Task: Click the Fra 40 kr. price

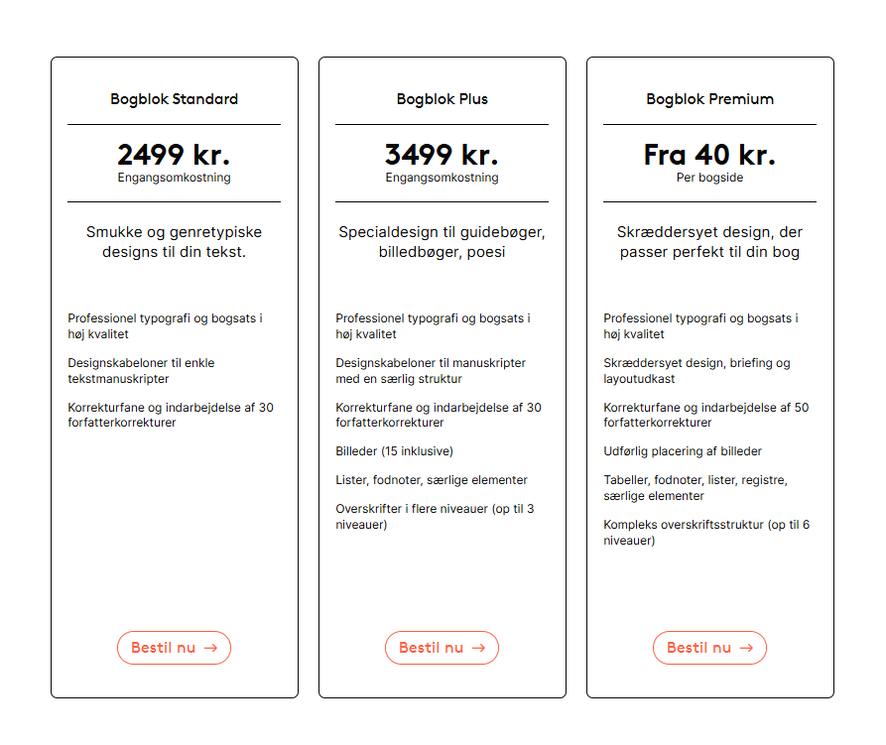Action: tap(709, 155)
